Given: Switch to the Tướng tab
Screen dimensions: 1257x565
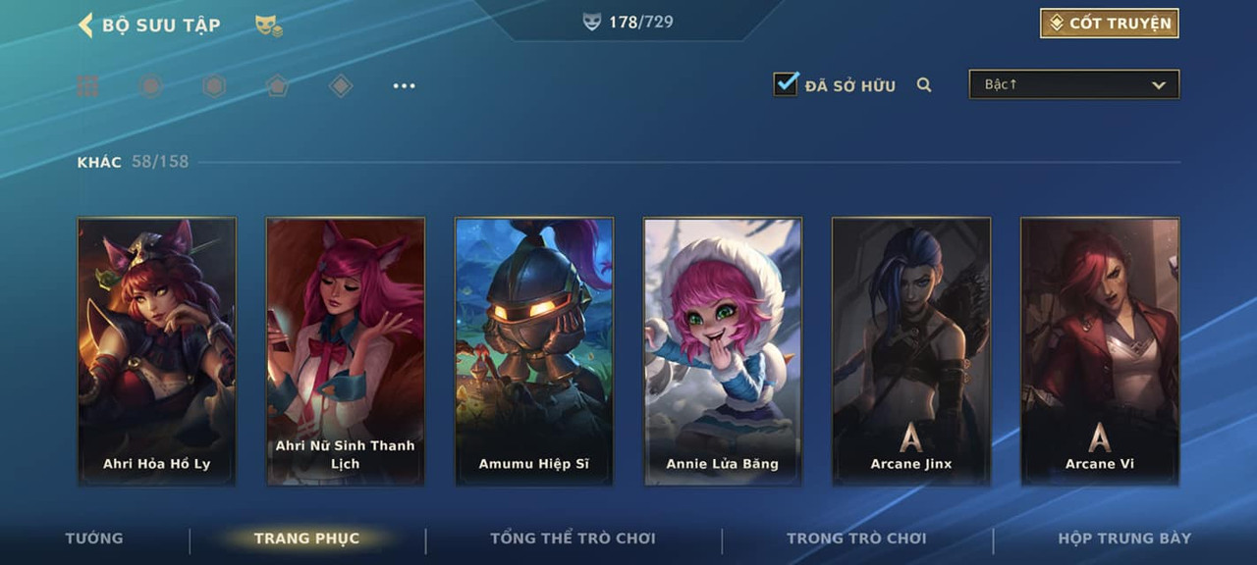Looking at the screenshot, I should coord(94,539).
